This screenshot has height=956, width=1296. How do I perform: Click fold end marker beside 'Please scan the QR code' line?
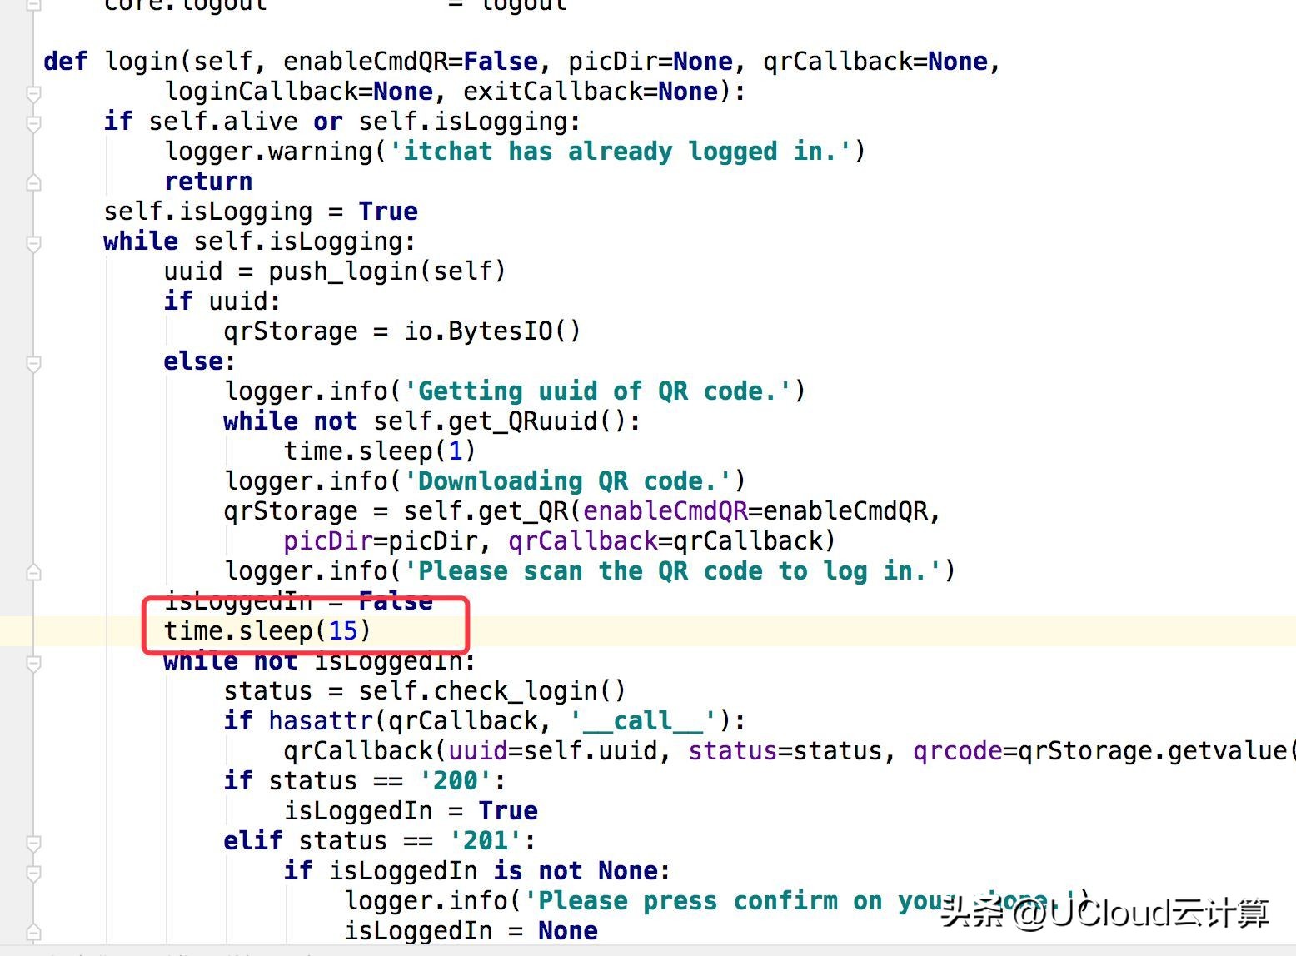(33, 572)
